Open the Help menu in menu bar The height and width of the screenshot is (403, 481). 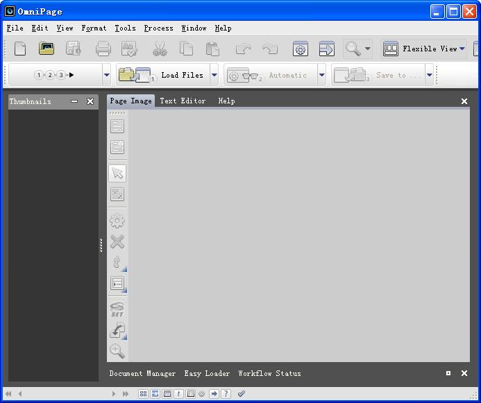coord(223,28)
